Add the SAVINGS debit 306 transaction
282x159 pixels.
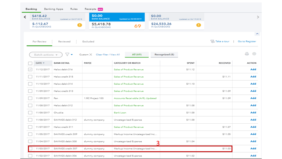click(253, 156)
